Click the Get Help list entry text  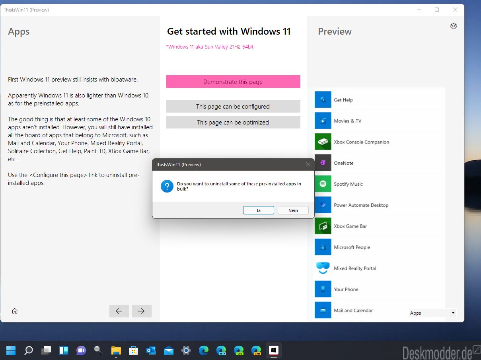point(343,100)
